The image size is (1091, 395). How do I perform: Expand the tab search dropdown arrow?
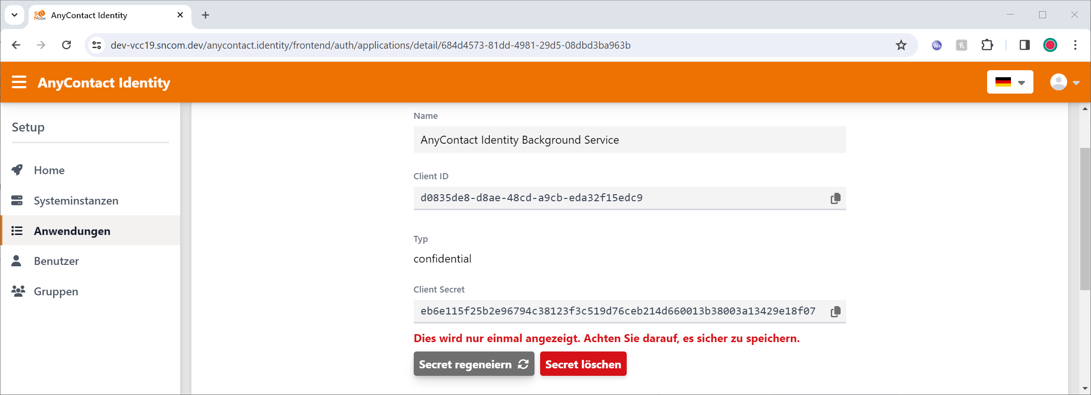pyautogui.click(x=15, y=15)
